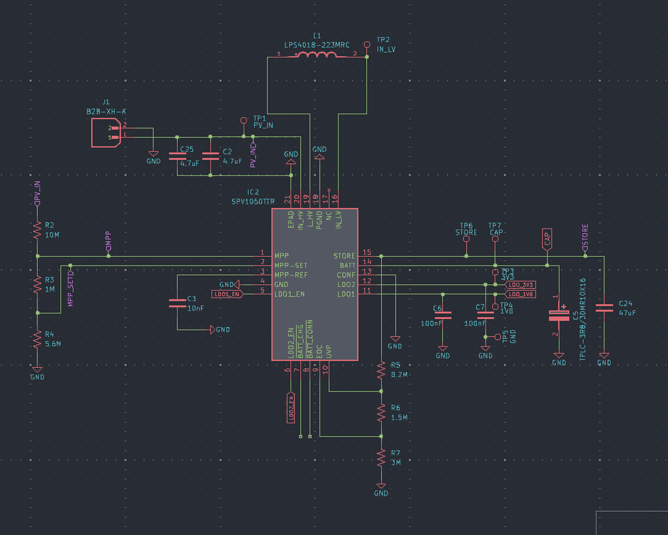
Task: Select the R2 resistor symbol
Action: 37,230
